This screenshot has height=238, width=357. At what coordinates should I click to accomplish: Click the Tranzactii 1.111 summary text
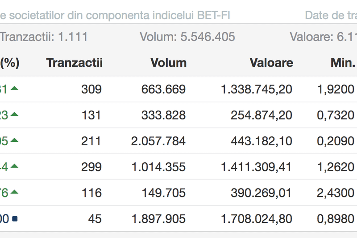(44, 37)
